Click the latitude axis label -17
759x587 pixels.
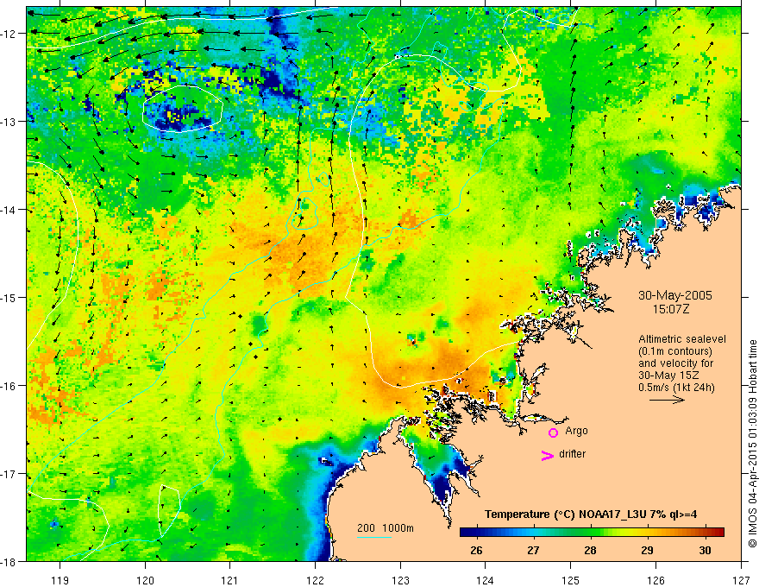(x=9, y=473)
